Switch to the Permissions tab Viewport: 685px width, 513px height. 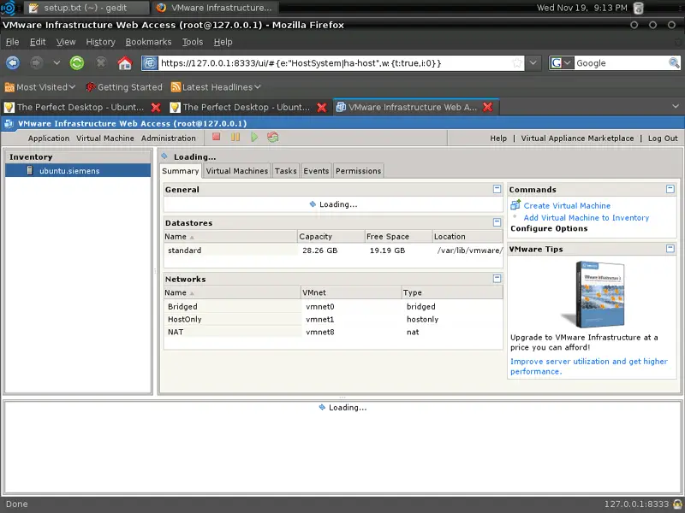pos(358,171)
